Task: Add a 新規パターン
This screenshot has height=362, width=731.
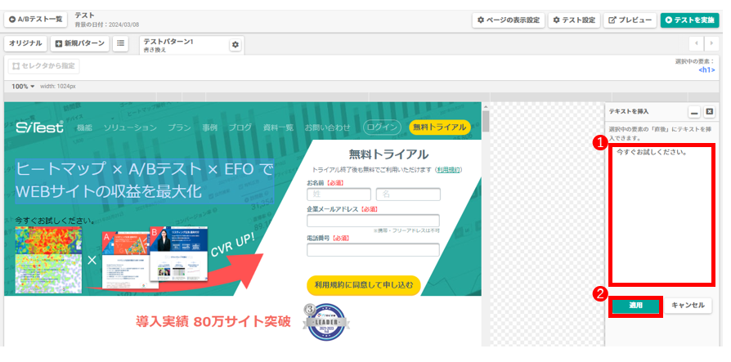Action: point(79,43)
